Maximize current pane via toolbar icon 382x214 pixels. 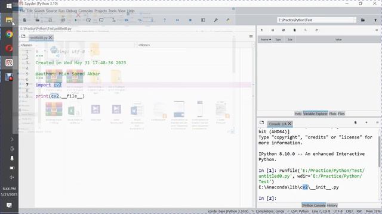click(203, 20)
